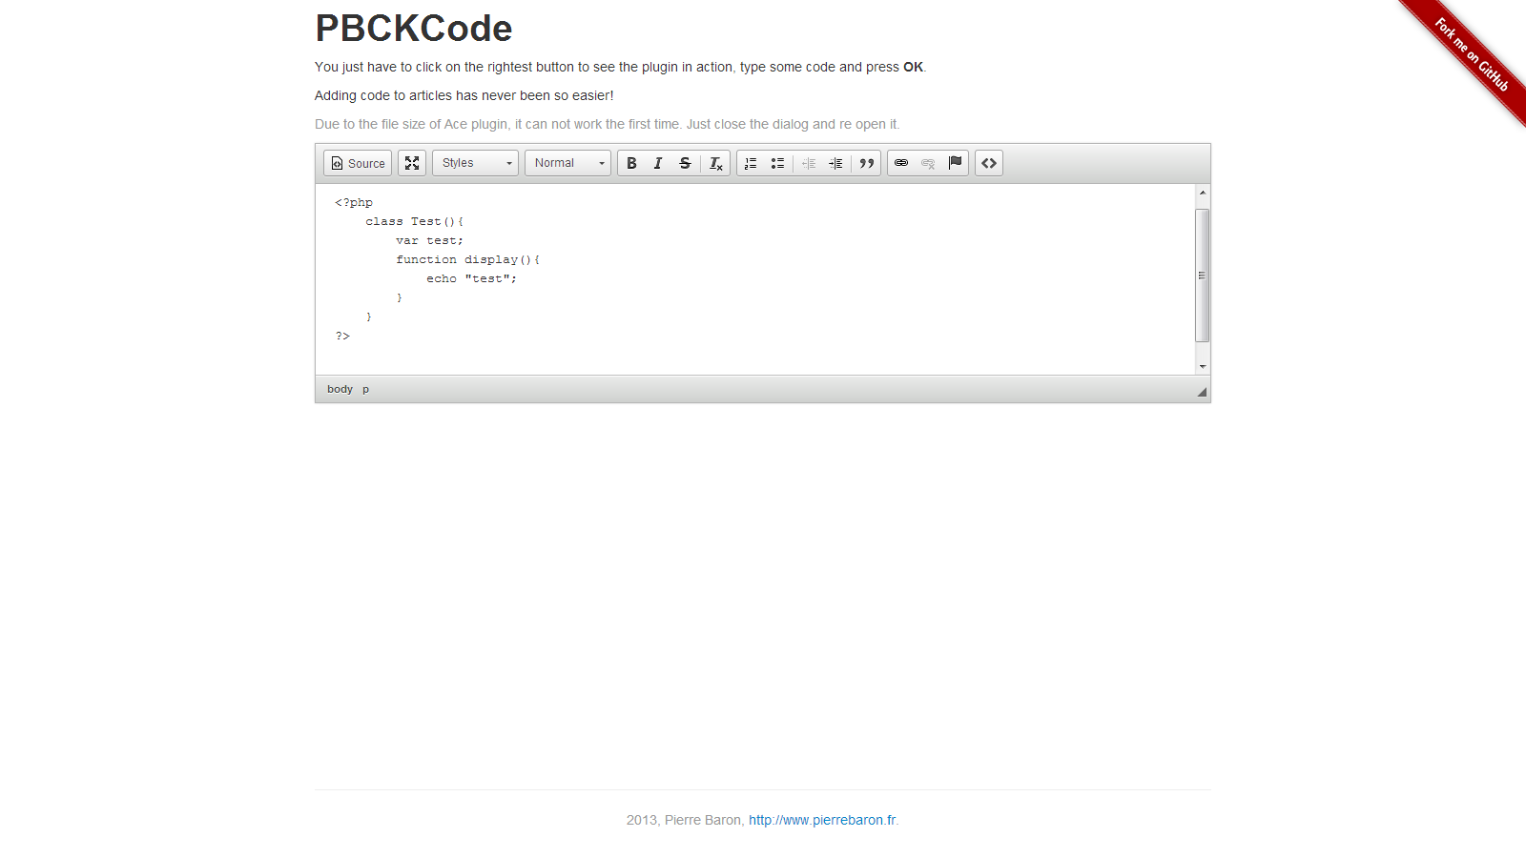Image resolution: width=1526 pixels, height=858 pixels.
Task: Click the unlink icon
Action: pos(928,163)
